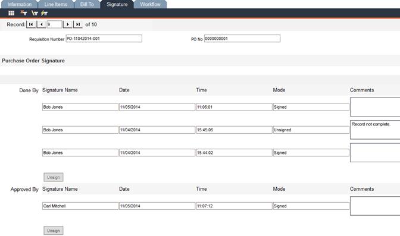Click the date field in the 15:44:02 row
The image size is (400, 236).
[157, 153]
